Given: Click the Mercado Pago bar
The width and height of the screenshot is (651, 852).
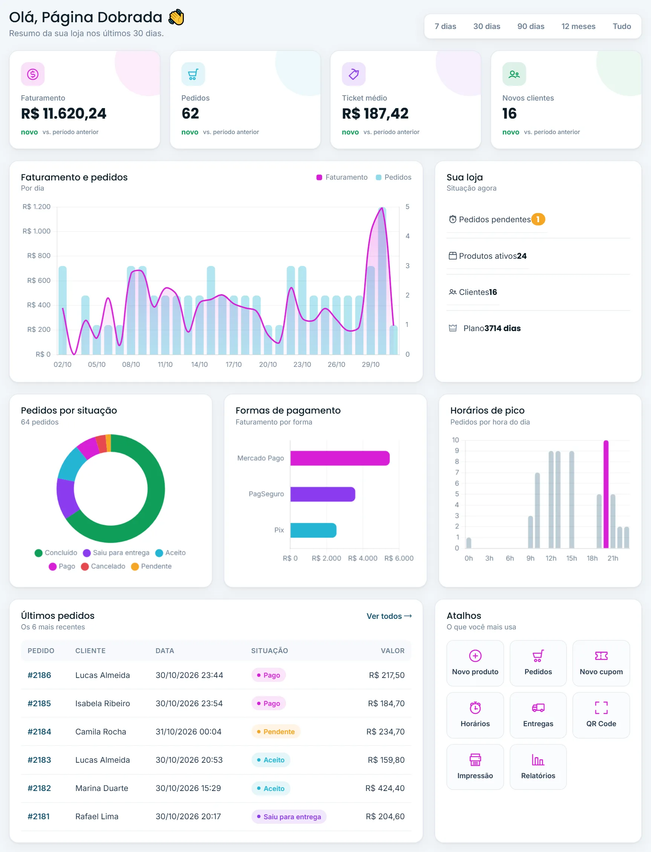Looking at the screenshot, I should [x=340, y=458].
